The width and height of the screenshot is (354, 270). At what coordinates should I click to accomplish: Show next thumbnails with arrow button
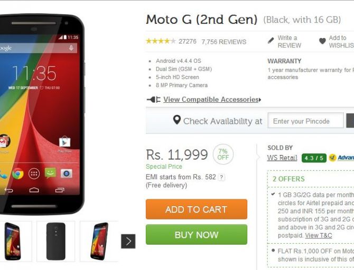point(128,241)
